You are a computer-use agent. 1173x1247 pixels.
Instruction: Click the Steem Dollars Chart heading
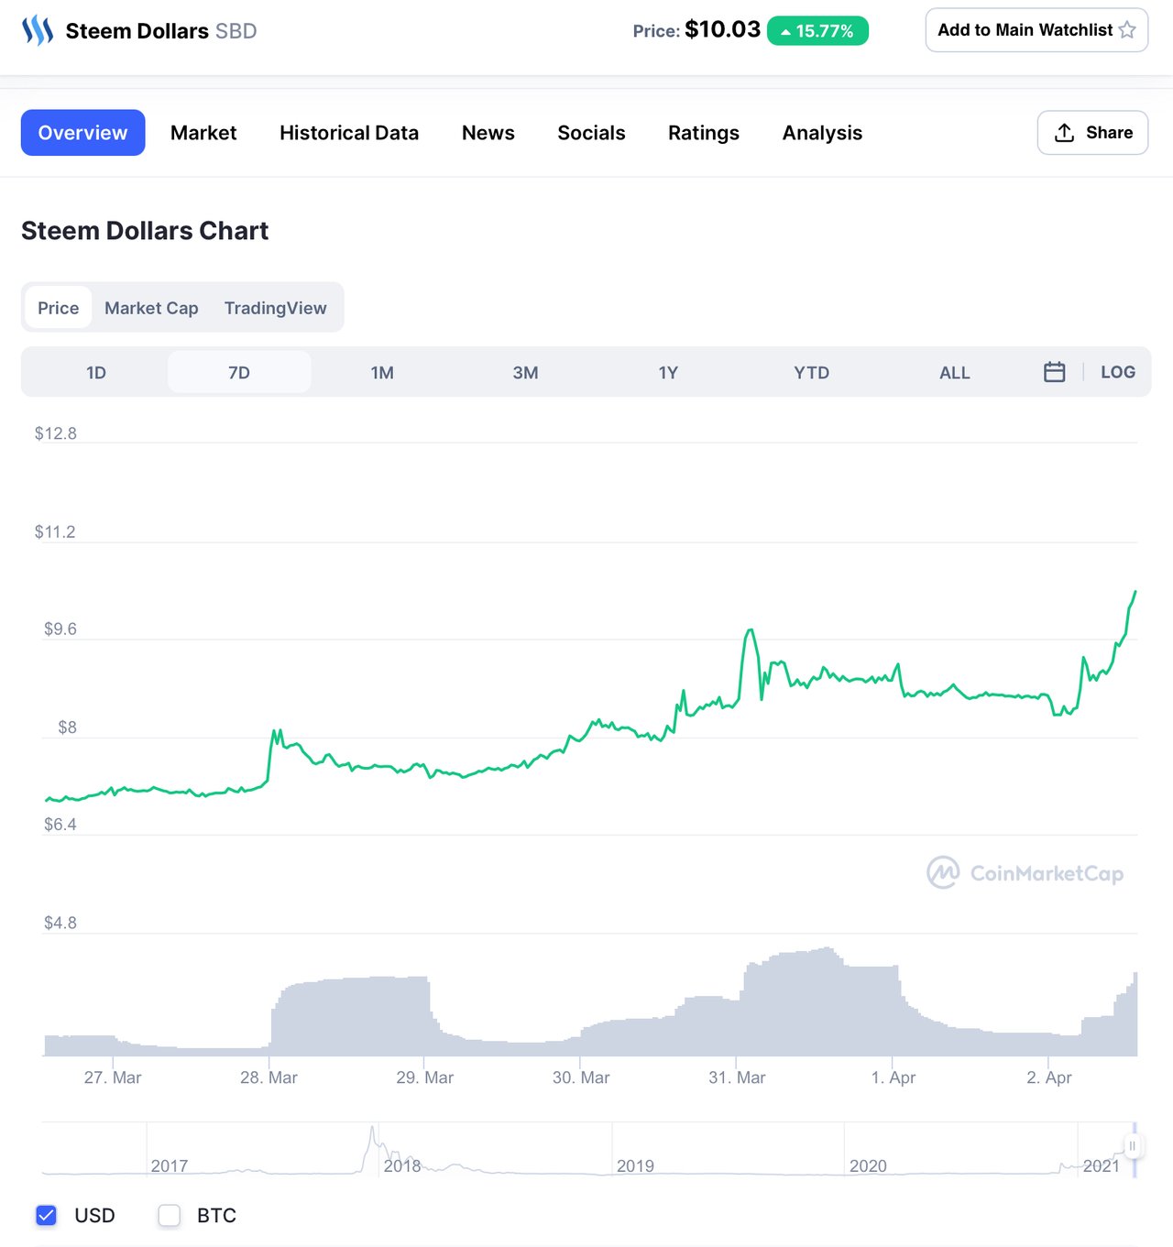click(145, 231)
